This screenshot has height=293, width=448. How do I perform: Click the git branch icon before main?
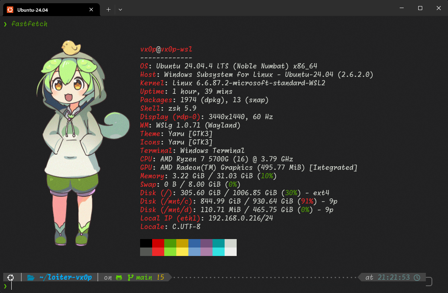coord(130,277)
